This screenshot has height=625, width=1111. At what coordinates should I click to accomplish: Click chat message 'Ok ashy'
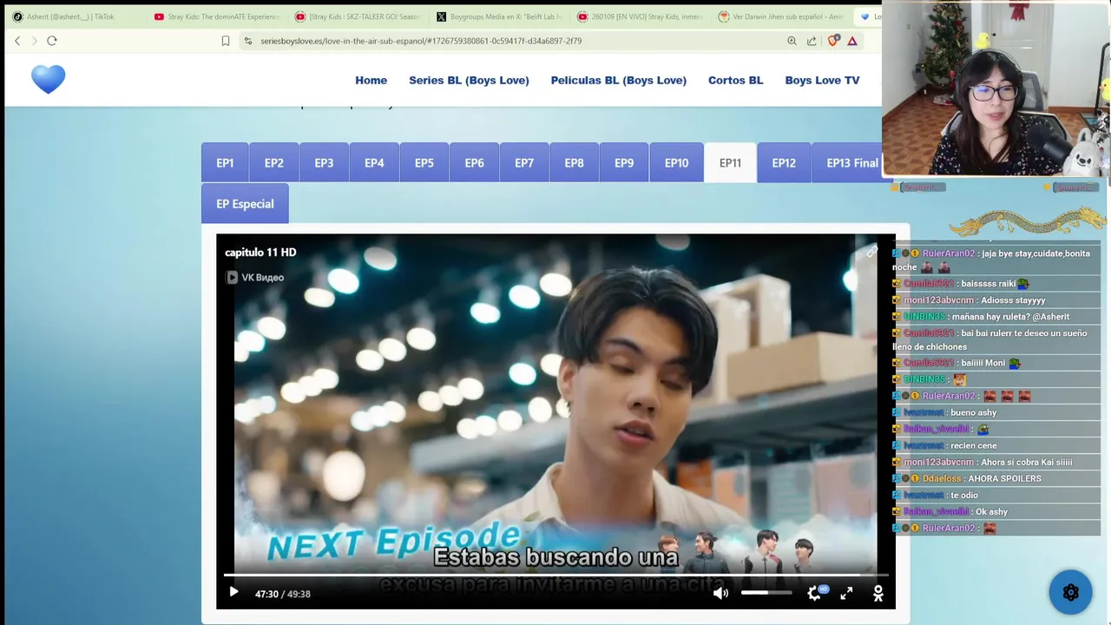click(990, 511)
